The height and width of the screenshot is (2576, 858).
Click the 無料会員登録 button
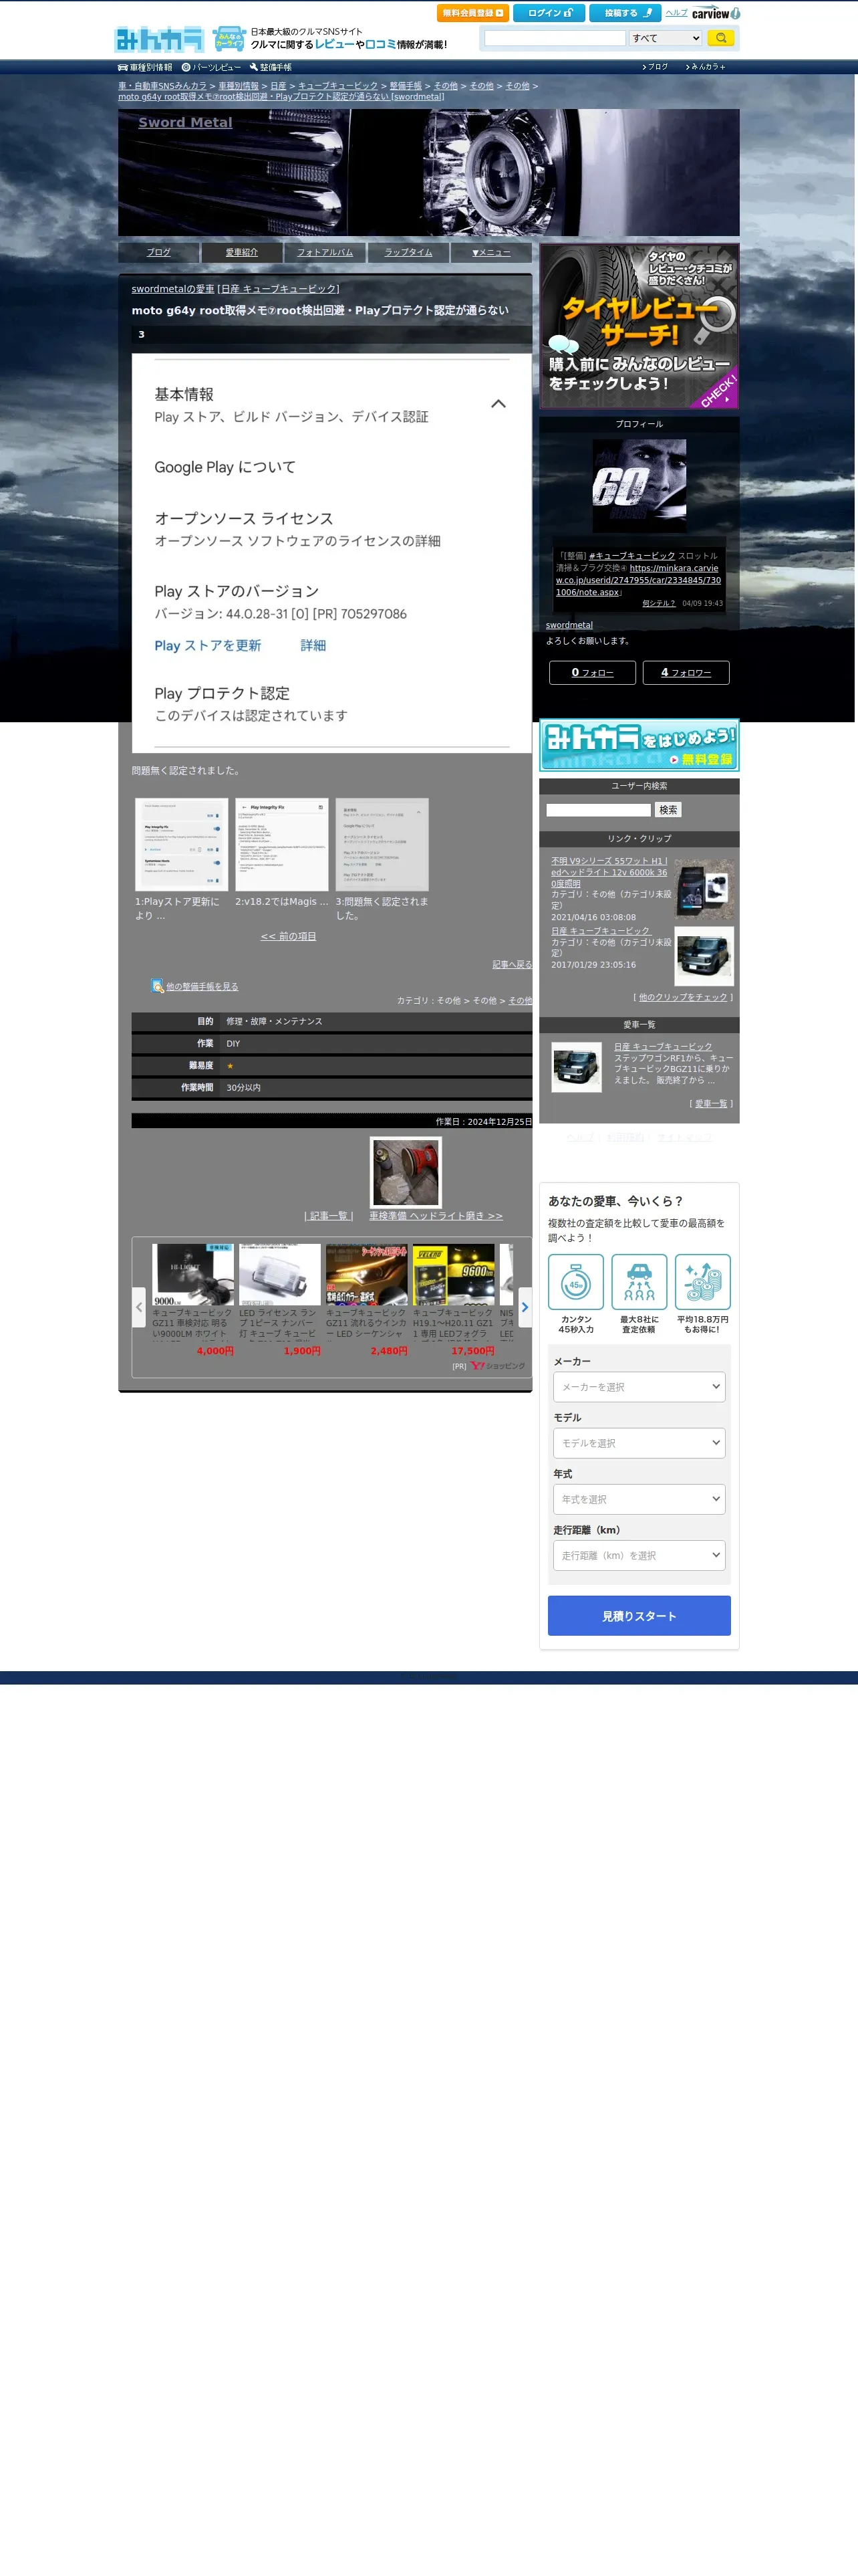click(472, 13)
